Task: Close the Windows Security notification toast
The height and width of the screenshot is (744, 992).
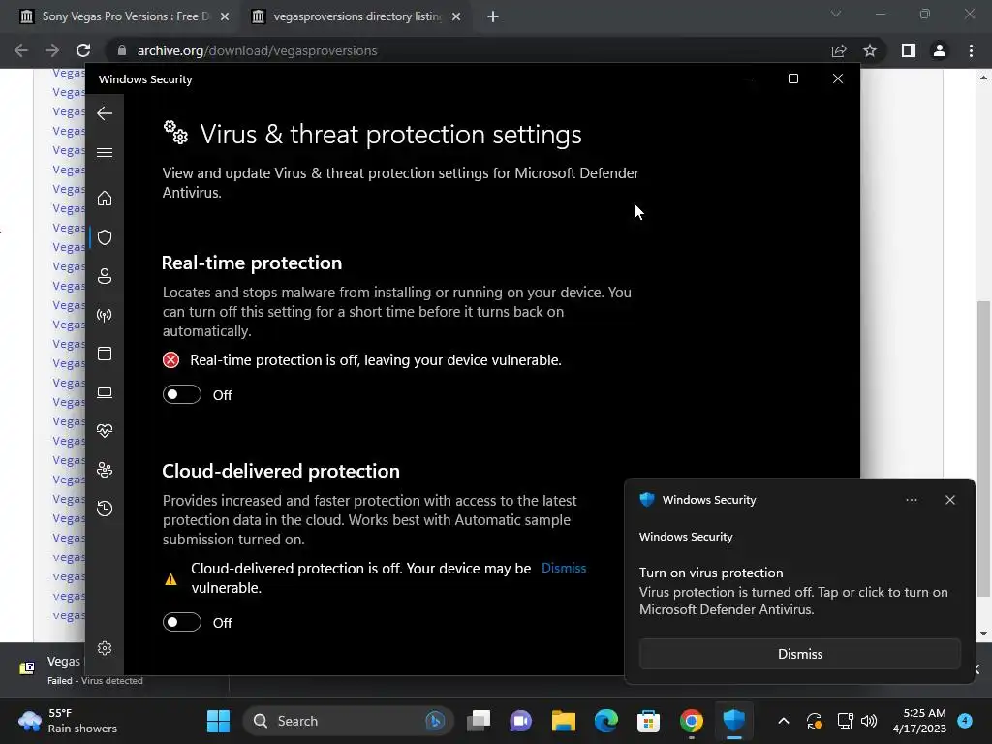Action: click(x=950, y=500)
